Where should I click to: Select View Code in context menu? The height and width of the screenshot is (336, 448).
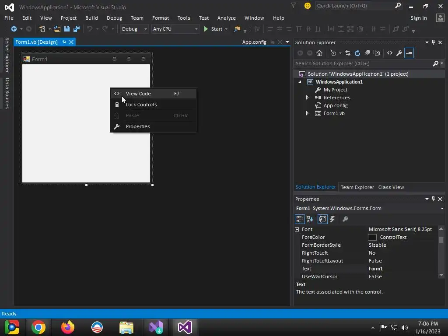click(154, 94)
